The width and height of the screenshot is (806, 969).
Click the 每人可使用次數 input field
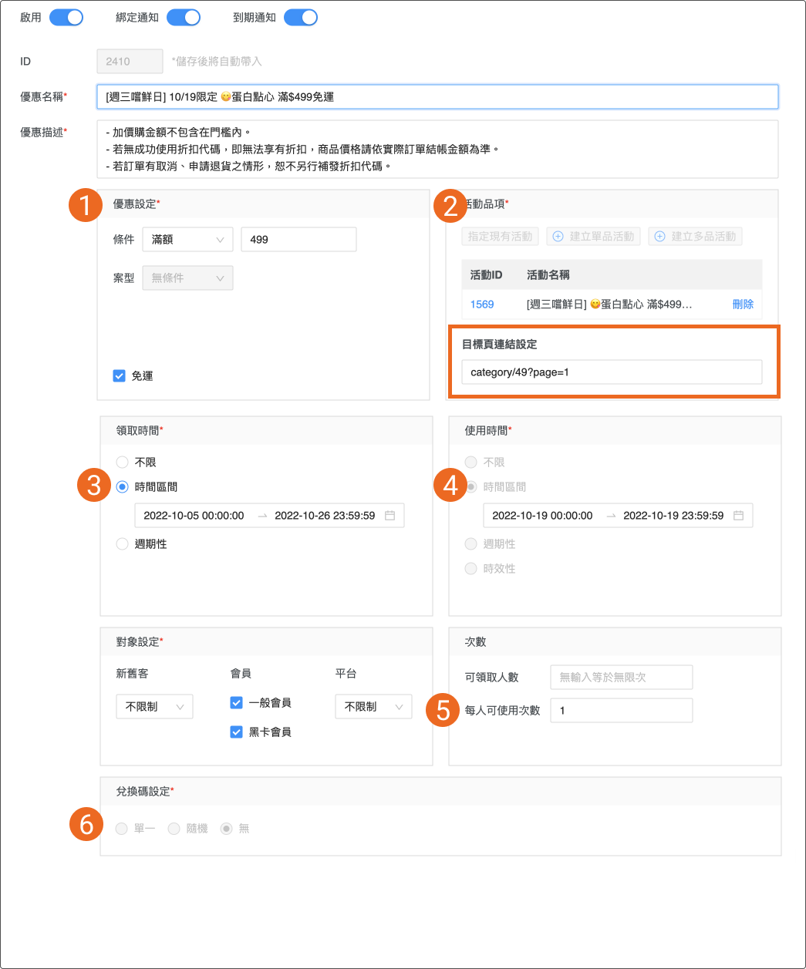(x=621, y=711)
